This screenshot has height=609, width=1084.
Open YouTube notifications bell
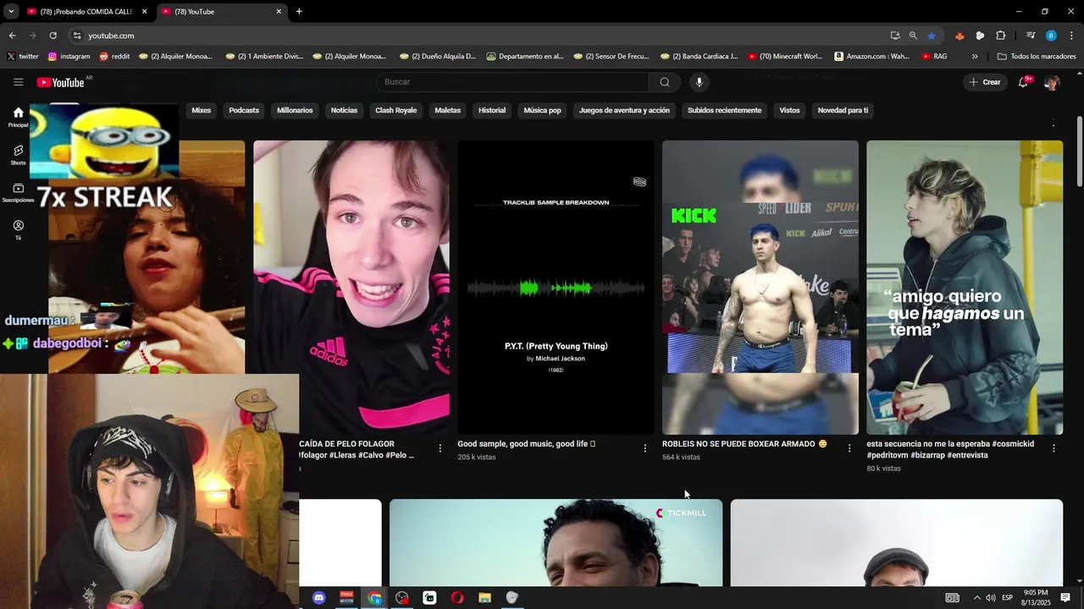coord(1024,82)
